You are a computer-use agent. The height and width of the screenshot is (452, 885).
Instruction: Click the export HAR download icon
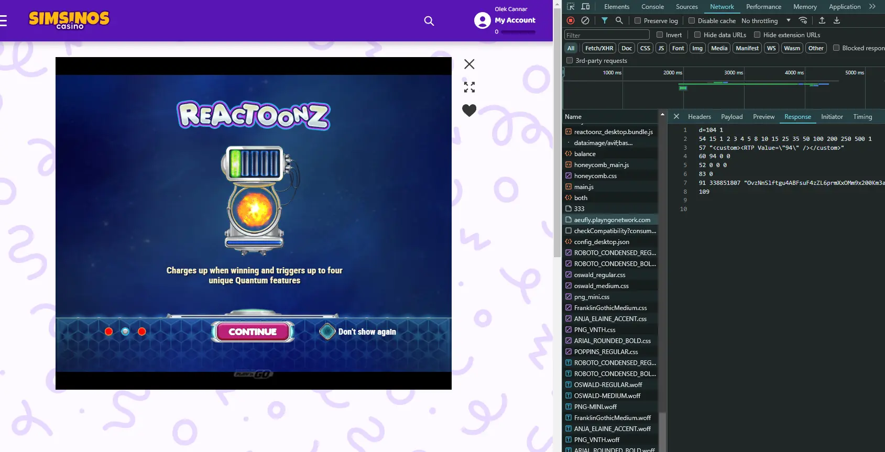[837, 20]
